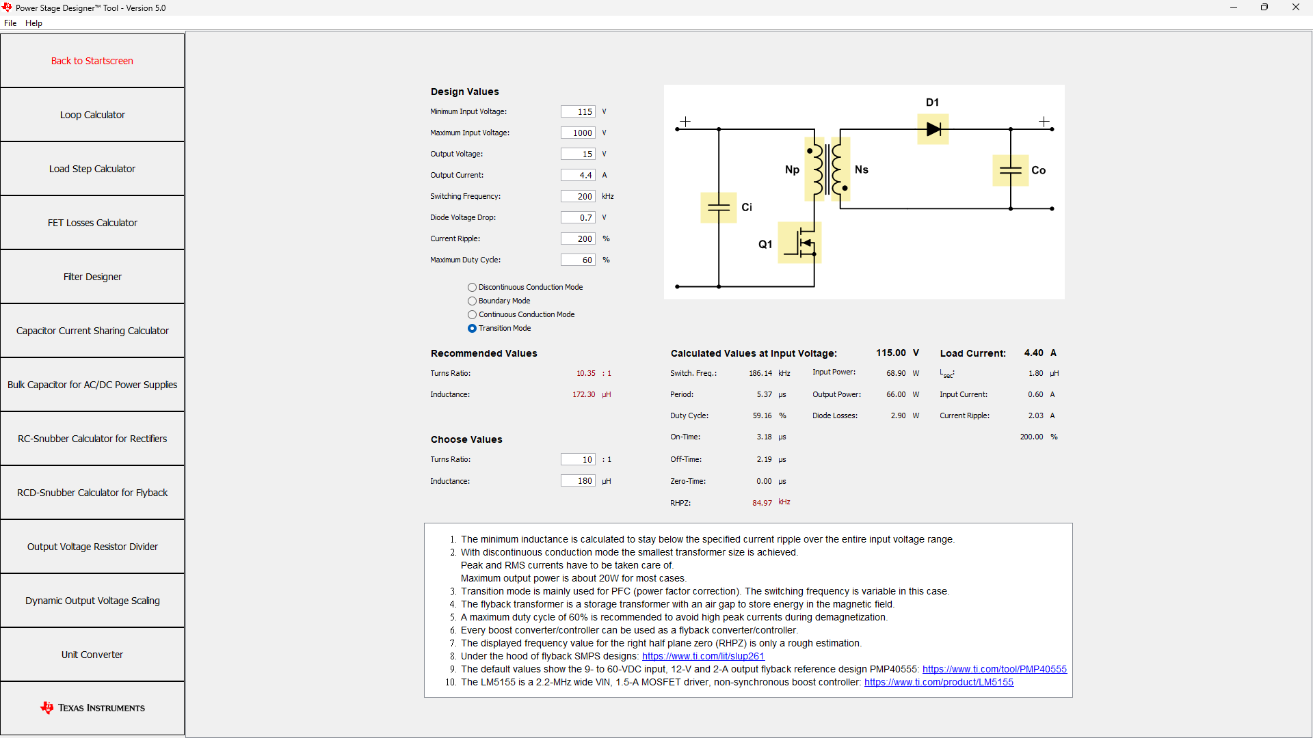
Task: Open the PMP40555 reference design link
Action: click(994, 670)
